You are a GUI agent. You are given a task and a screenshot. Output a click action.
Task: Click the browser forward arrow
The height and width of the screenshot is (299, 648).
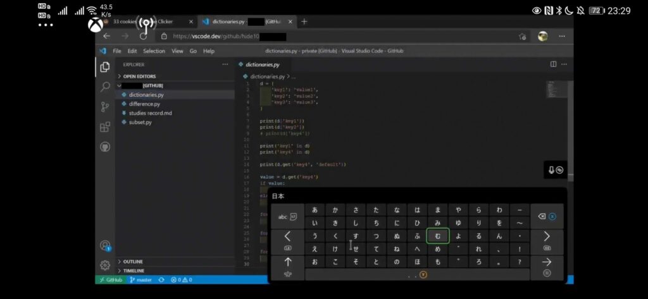click(x=125, y=36)
